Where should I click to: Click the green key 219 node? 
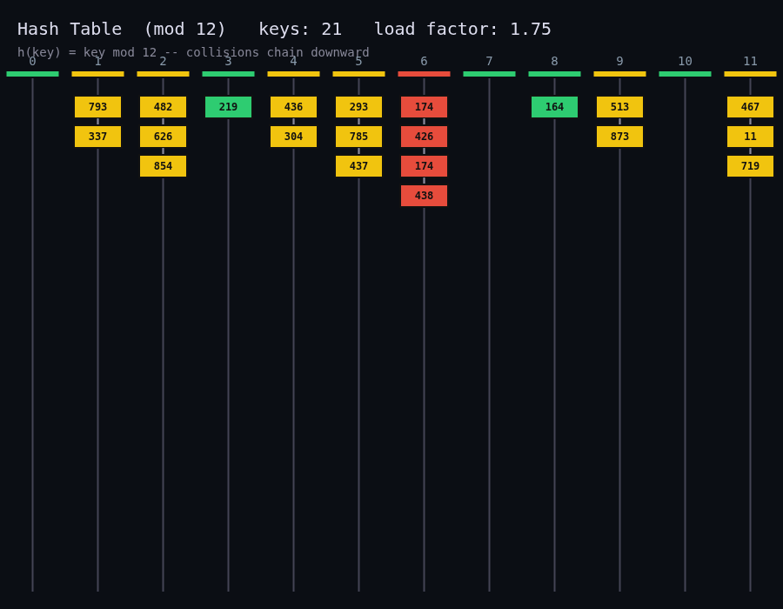[228, 107]
